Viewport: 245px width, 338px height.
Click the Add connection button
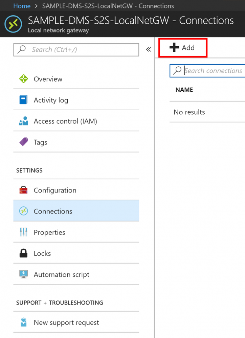click(183, 48)
